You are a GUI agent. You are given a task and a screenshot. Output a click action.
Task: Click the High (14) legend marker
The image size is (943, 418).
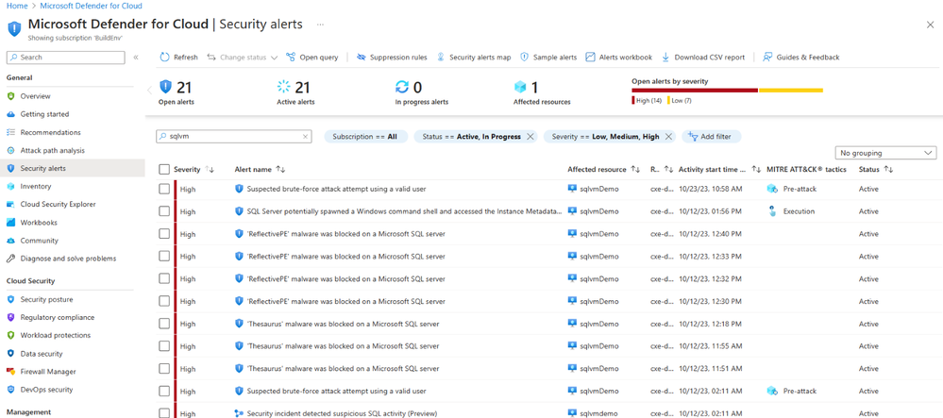pos(632,100)
